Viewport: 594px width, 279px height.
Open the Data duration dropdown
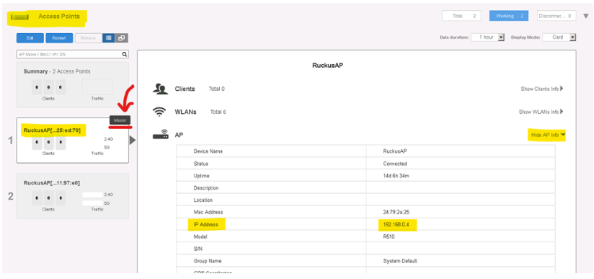(x=488, y=37)
